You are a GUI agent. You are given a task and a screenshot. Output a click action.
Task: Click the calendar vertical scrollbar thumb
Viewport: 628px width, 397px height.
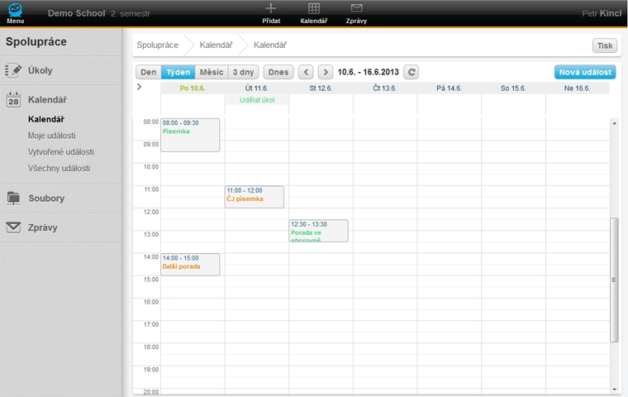coord(615,280)
